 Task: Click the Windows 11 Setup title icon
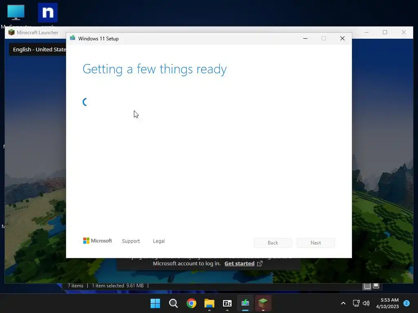[x=73, y=38]
